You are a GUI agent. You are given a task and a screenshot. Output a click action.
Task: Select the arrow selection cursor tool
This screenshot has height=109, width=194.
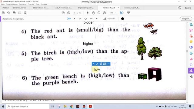(88, 13)
